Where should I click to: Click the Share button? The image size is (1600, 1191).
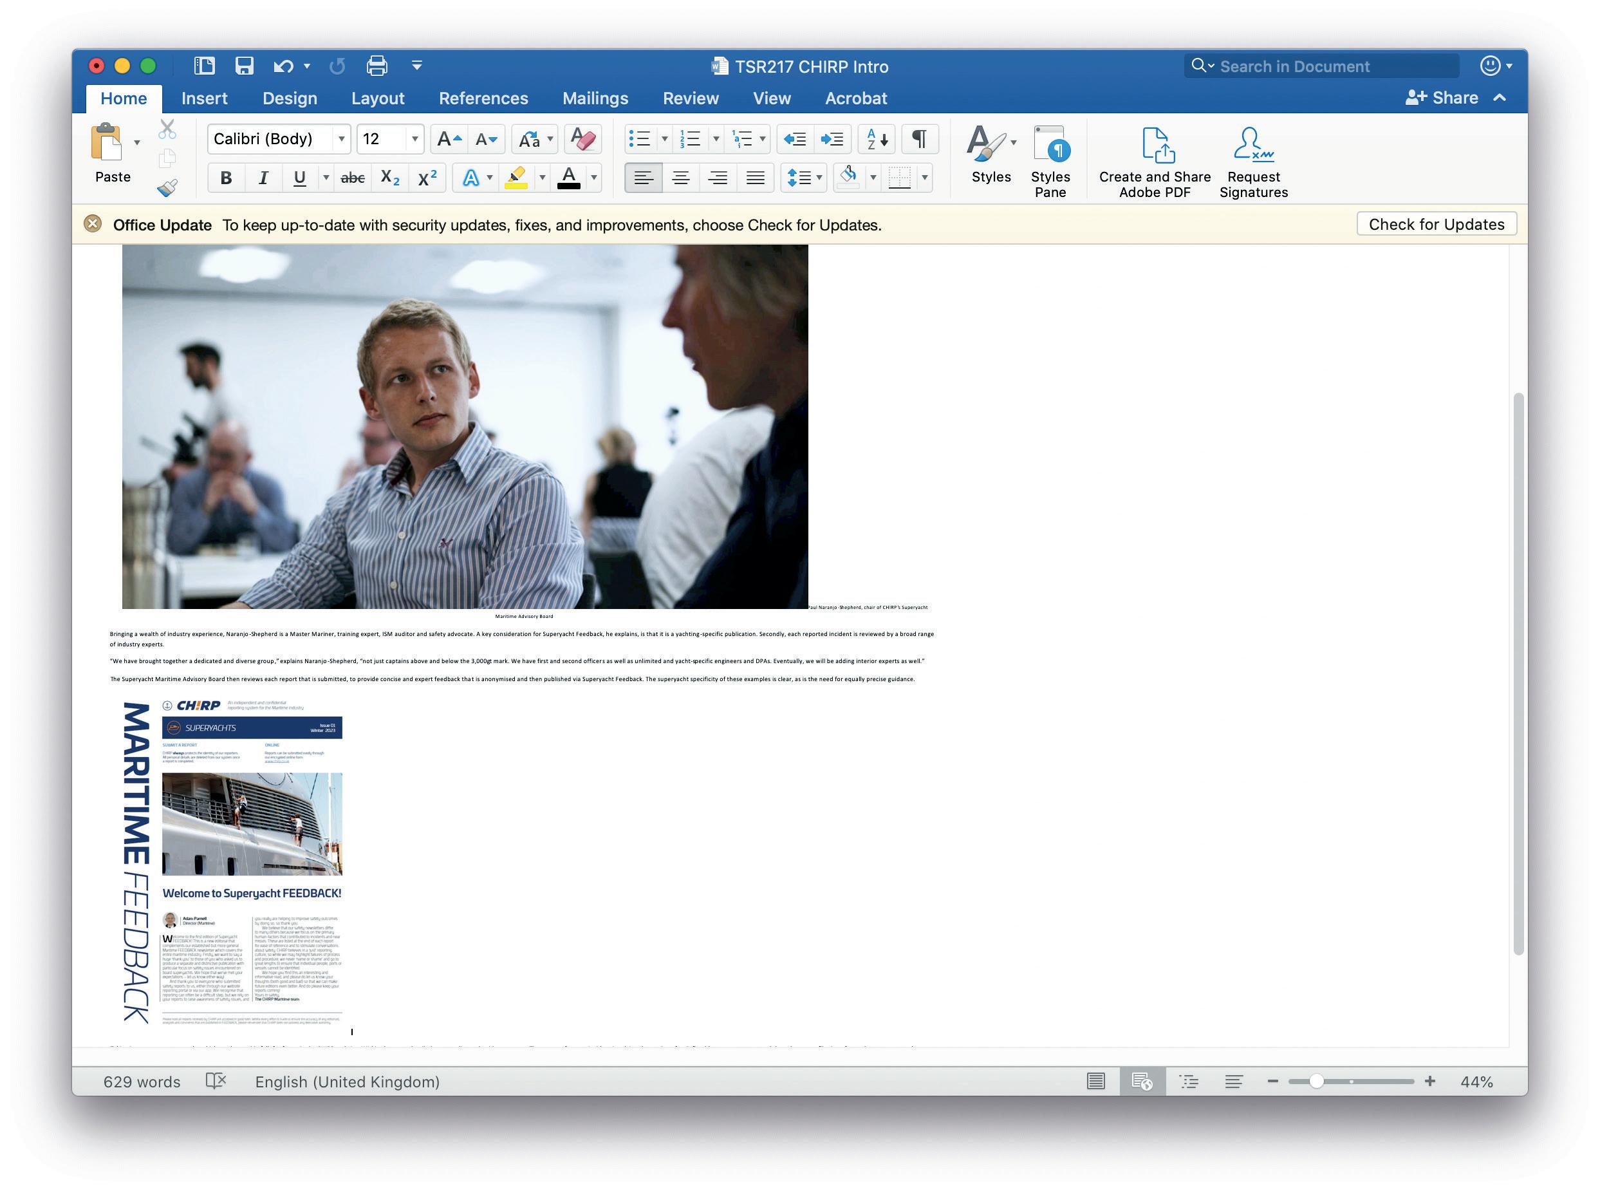1442,98
